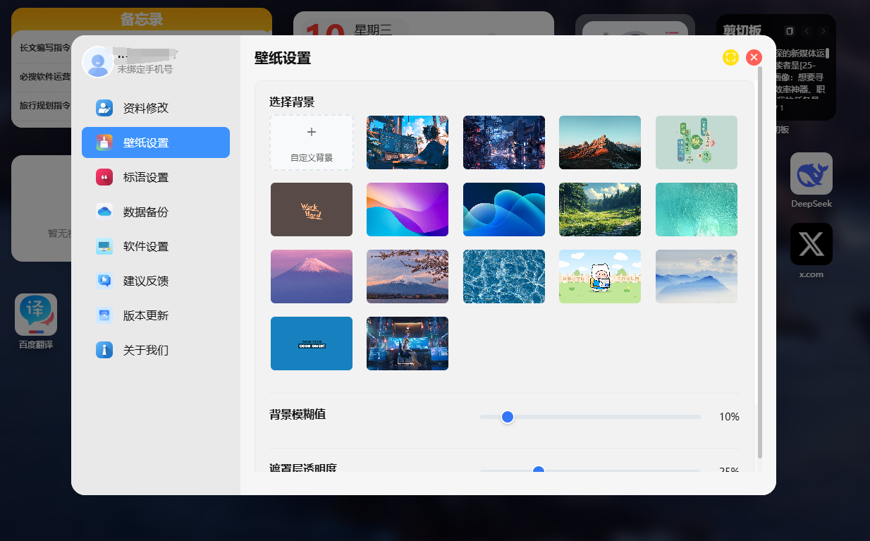Click the 背景模糊值 slider handle
The image size is (870, 541).
(508, 417)
